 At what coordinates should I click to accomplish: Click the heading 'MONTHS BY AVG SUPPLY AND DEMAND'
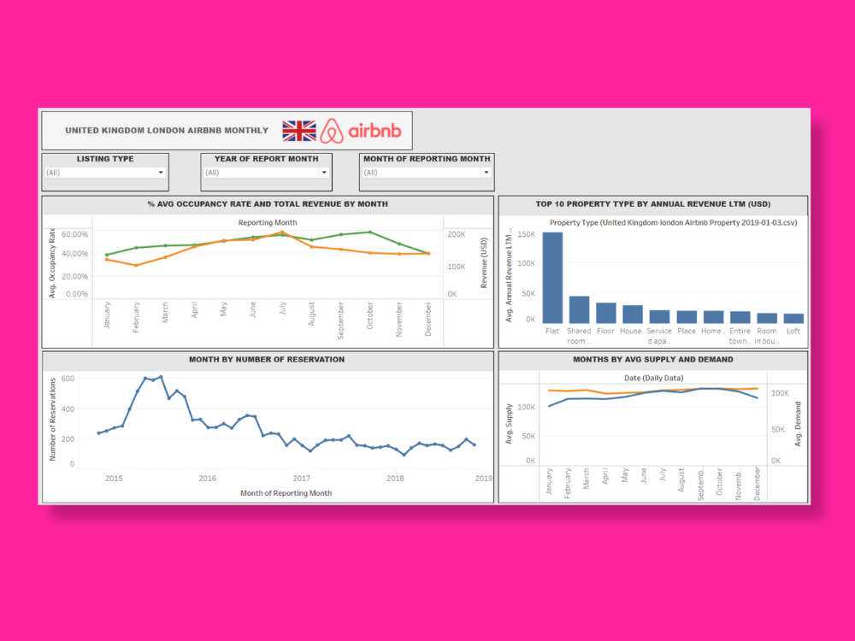pyautogui.click(x=652, y=359)
